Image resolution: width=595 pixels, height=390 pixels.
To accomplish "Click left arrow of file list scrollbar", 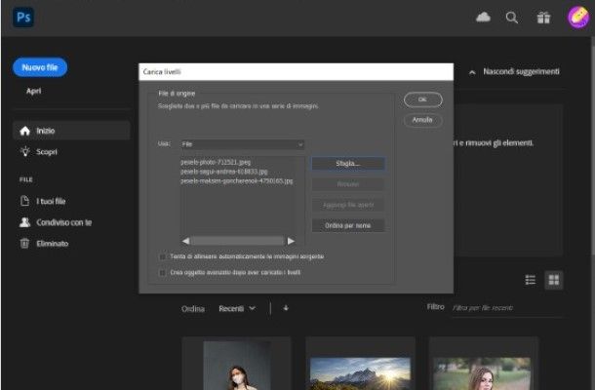I will pyautogui.click(x=185, y=241).
